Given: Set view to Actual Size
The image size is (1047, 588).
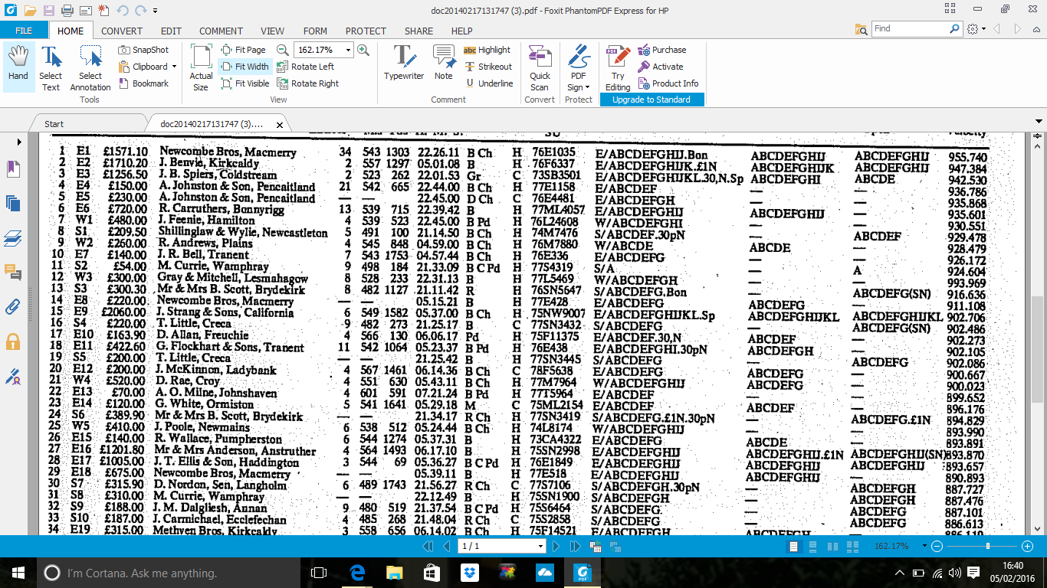Looking at the screenshot, I should 201,67.
